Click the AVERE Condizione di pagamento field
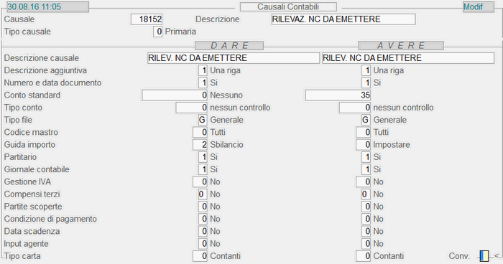 [x=366, y=219]
